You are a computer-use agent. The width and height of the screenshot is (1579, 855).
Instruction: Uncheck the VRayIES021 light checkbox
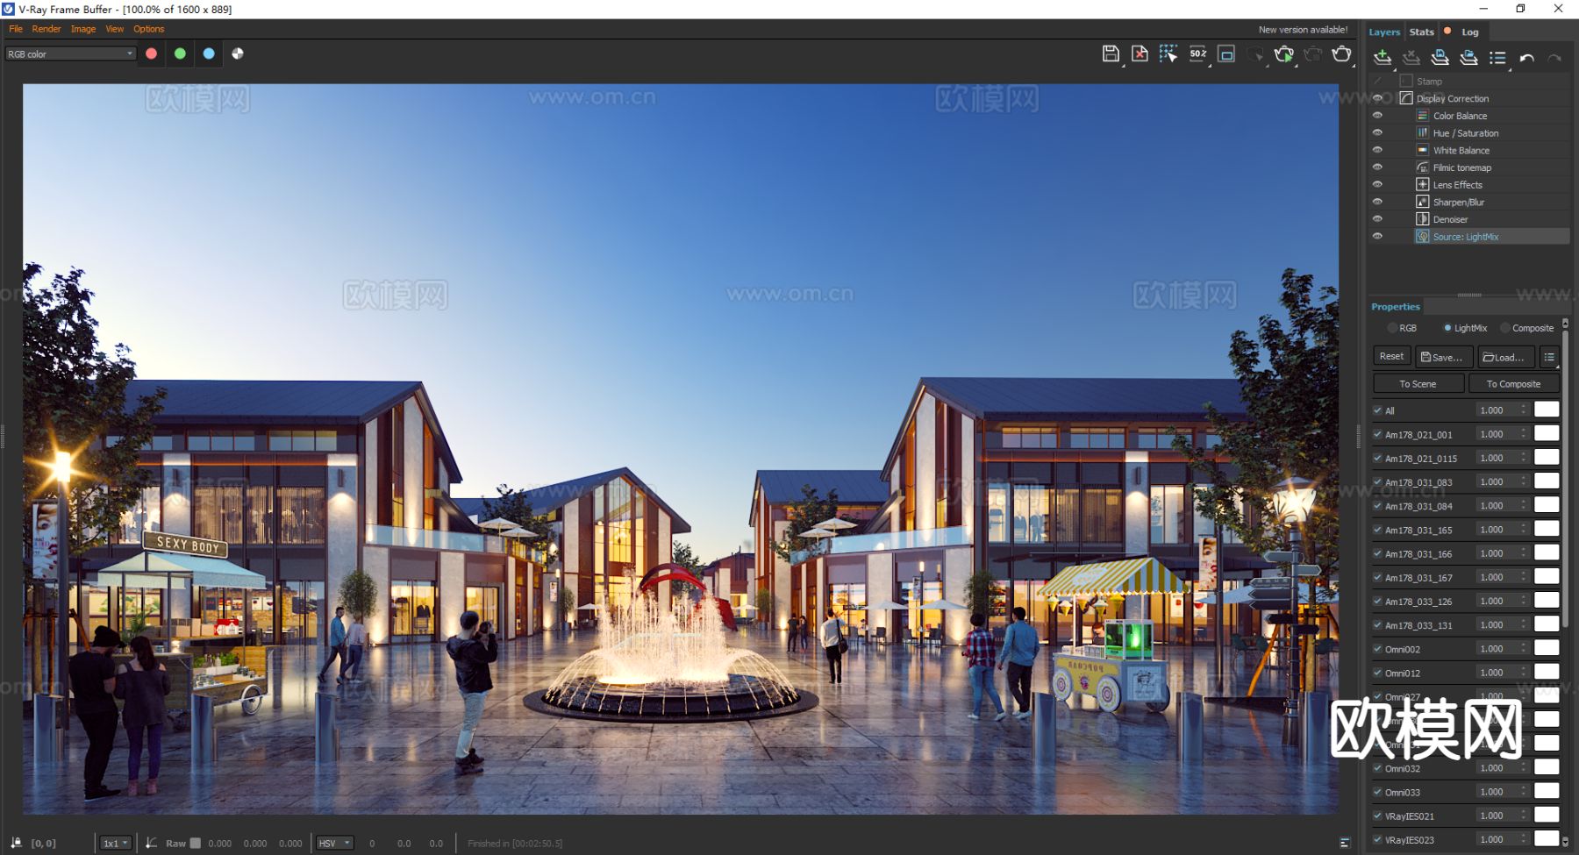[1377, 816]
